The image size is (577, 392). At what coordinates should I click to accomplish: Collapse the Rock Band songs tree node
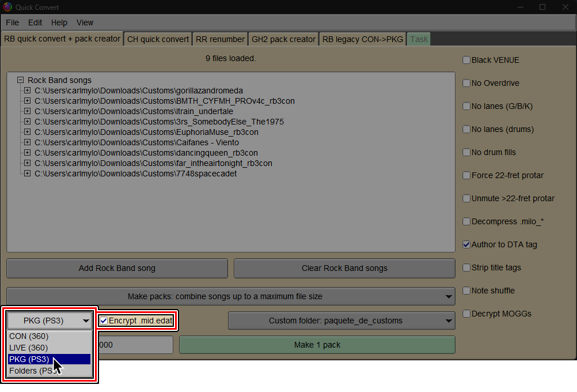(x=21, y=80)
